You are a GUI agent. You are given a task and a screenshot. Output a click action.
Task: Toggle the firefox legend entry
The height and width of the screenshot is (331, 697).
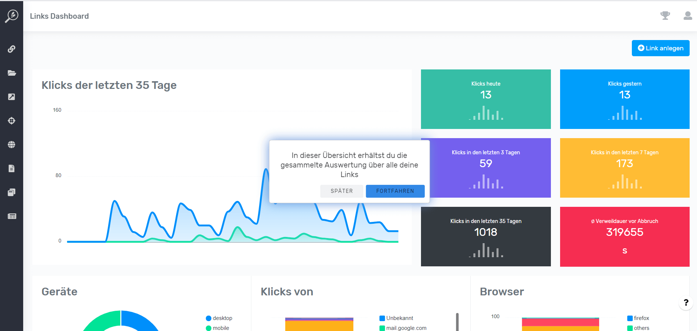pyautogui.click(x=638, y=318)
